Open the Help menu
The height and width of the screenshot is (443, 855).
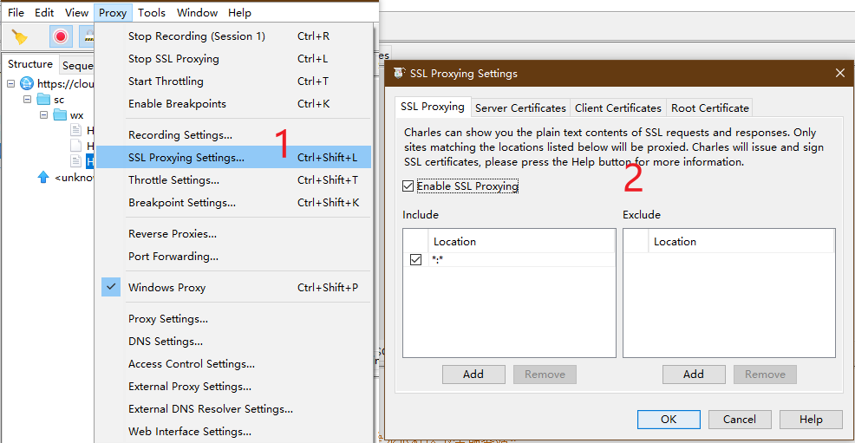[x=239, y=12]
